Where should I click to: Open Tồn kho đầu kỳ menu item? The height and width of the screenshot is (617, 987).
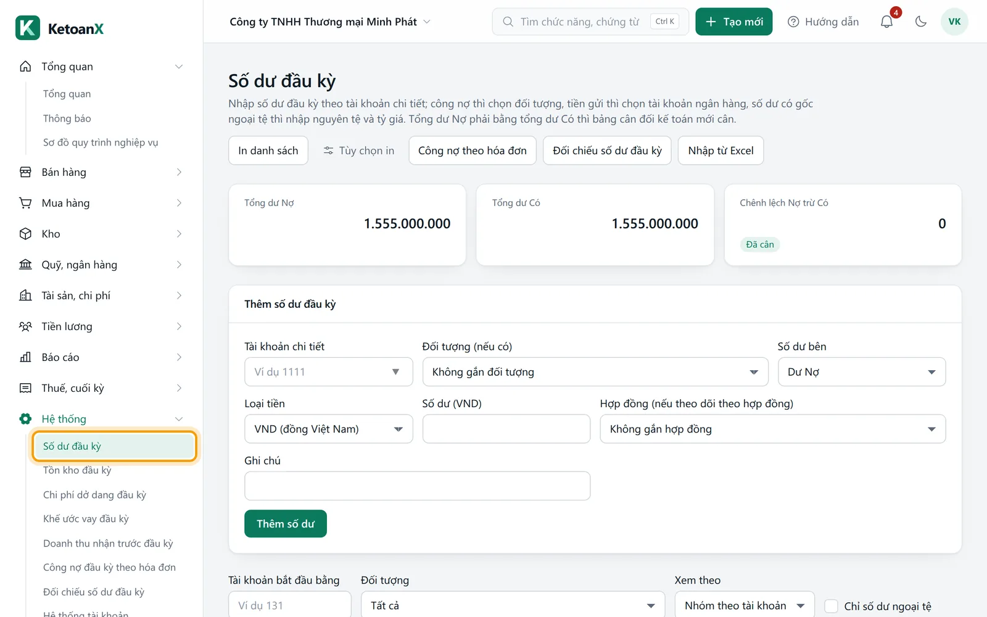point(77,470)
